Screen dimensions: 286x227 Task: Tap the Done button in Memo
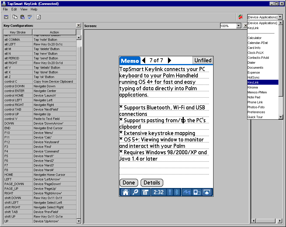point(129,183)
